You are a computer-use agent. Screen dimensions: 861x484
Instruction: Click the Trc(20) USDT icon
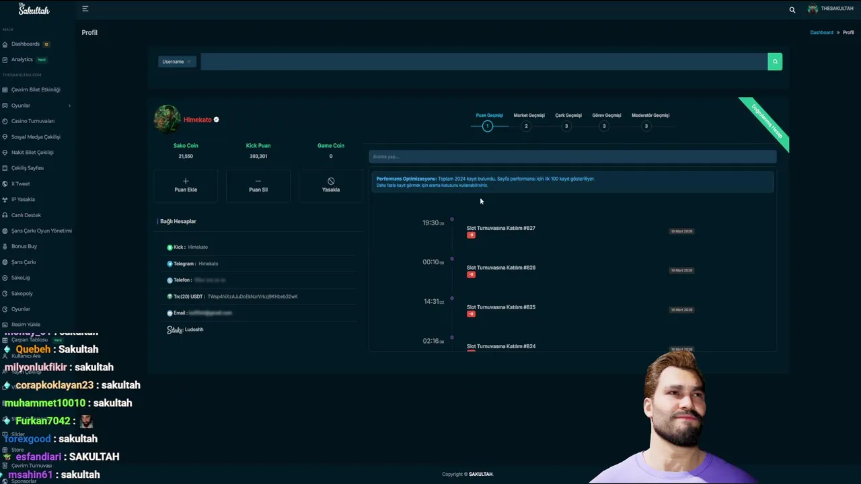(x=170, y=296)
